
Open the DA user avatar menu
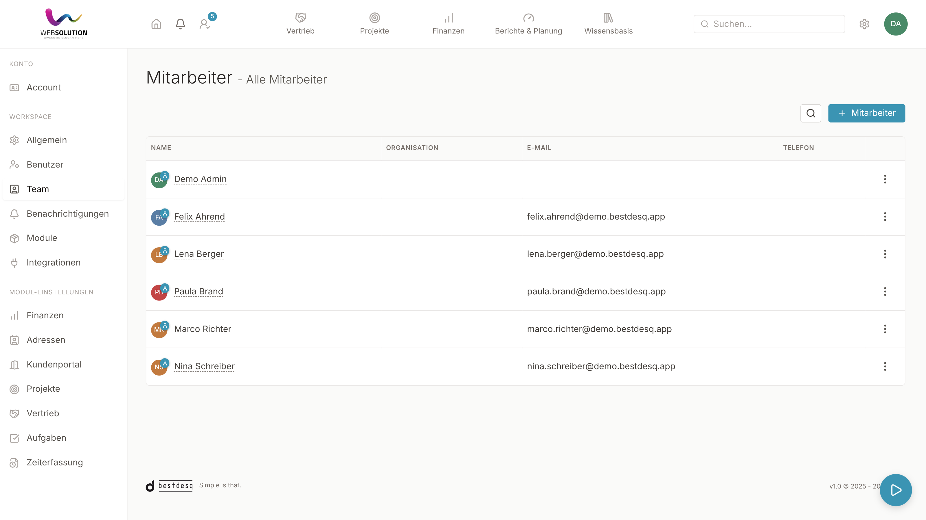click(895, 24)
